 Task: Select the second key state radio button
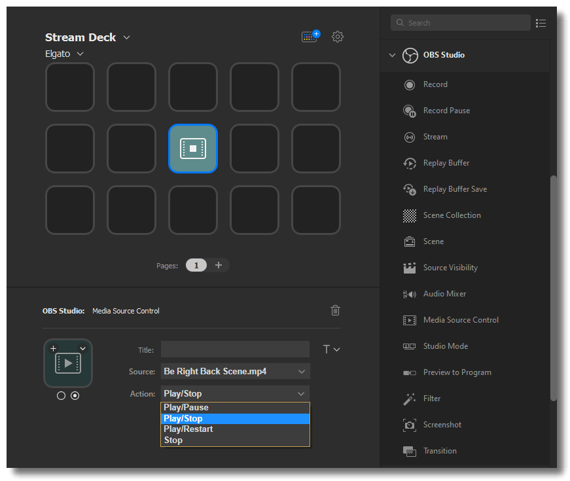click(x=75, y=395)
